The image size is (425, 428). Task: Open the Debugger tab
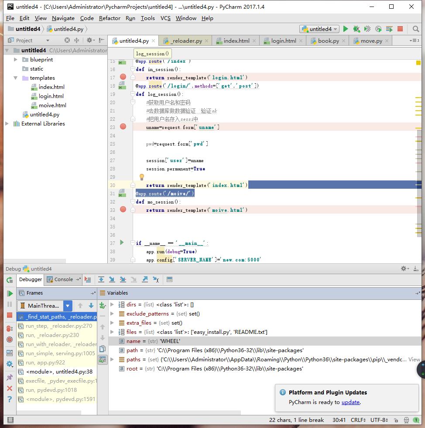point(31,279)
